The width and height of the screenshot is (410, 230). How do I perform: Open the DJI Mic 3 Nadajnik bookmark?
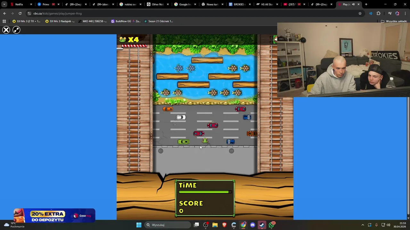pyautogui.click(x=60, y=21)
